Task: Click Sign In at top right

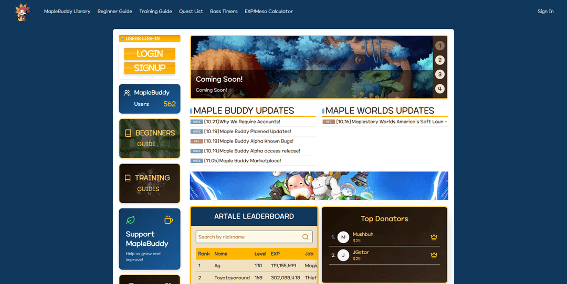Action: [545, 12]
